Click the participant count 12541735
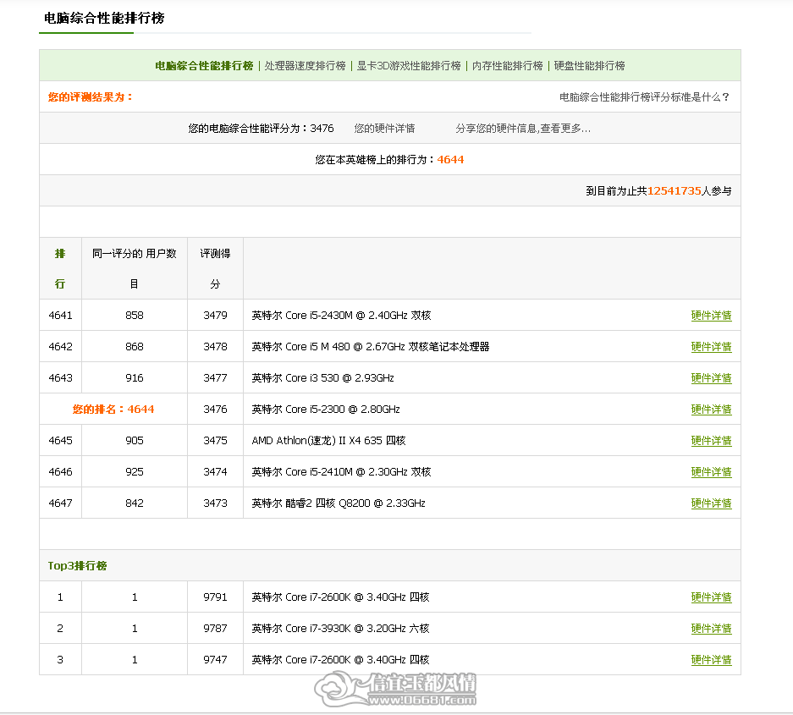The width and height of the screenshot is (793, 715). [x=675, y=191]
